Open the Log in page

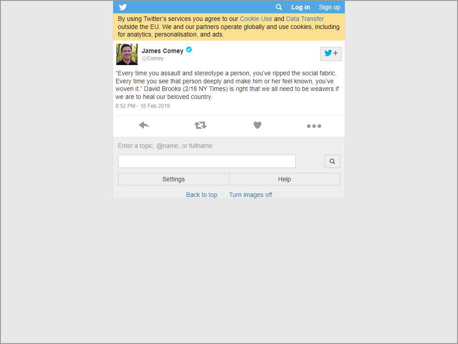(301, 7)
